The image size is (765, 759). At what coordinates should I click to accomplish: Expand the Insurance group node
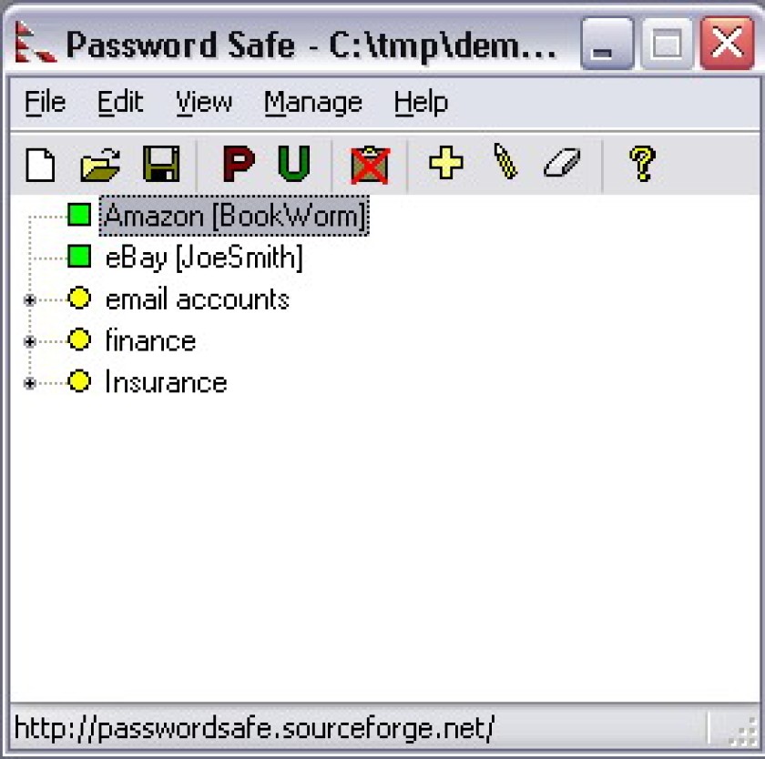pyautogui.click(x=30, y=384)
